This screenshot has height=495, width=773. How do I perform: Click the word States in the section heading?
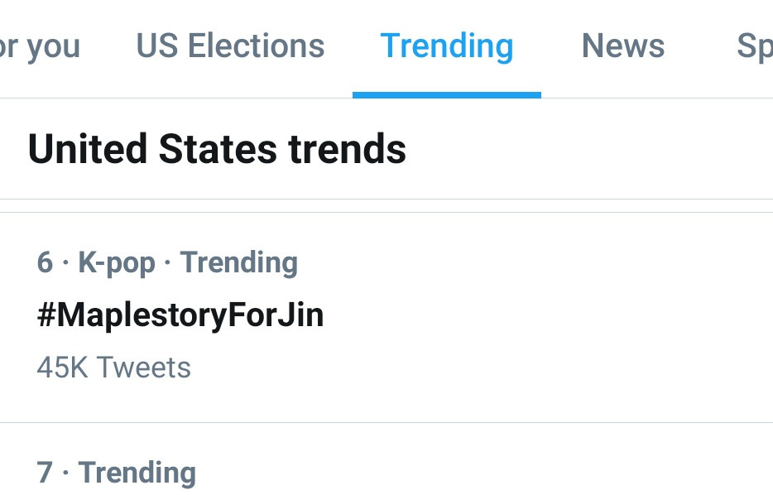(217, 150)
